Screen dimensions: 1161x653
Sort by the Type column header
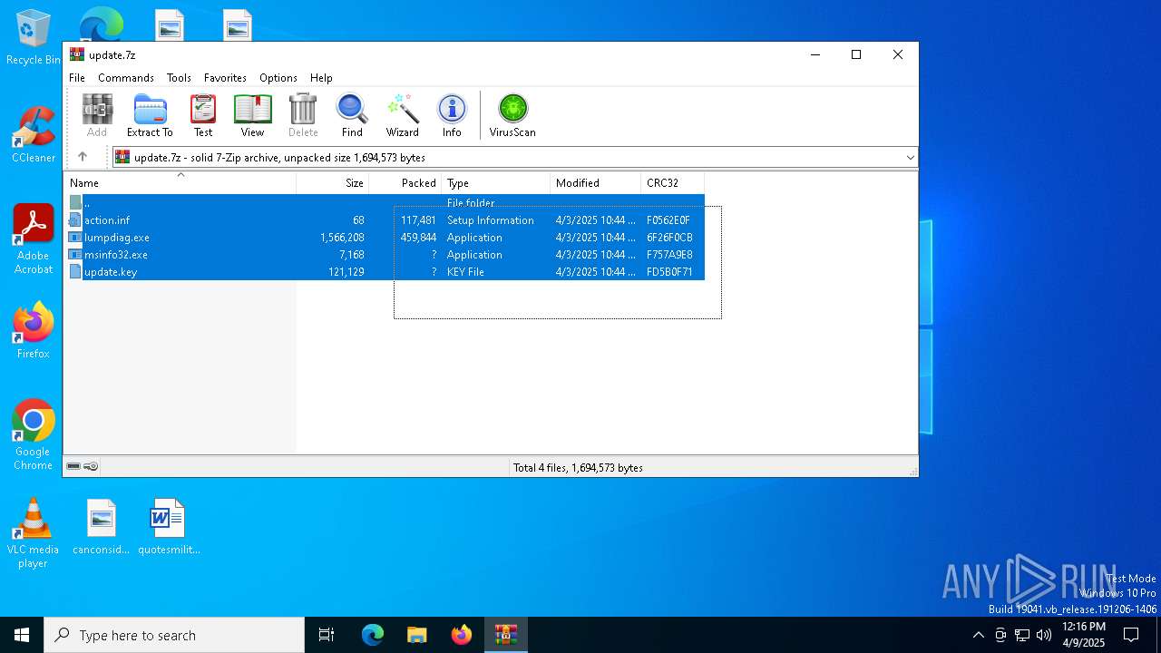click(495, 182)
